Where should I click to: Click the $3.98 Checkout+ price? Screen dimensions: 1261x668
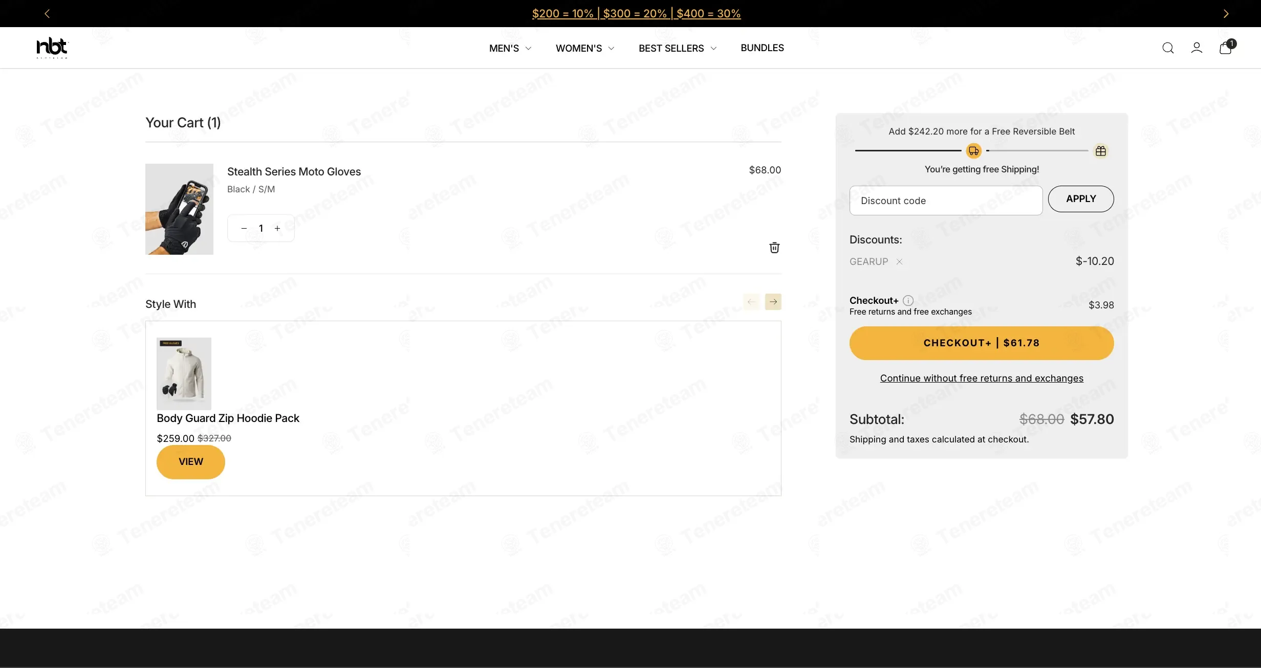tap(1101, 305)
